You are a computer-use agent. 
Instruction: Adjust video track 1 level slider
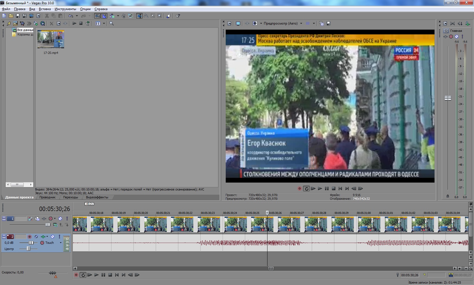click(x=48, y=225)
